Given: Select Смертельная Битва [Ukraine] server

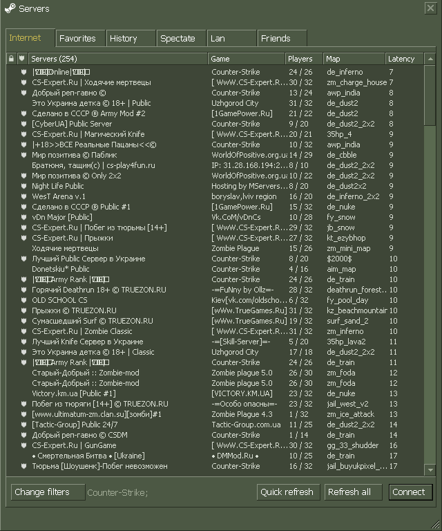Looking at the screenshot, I should [215, 456].
